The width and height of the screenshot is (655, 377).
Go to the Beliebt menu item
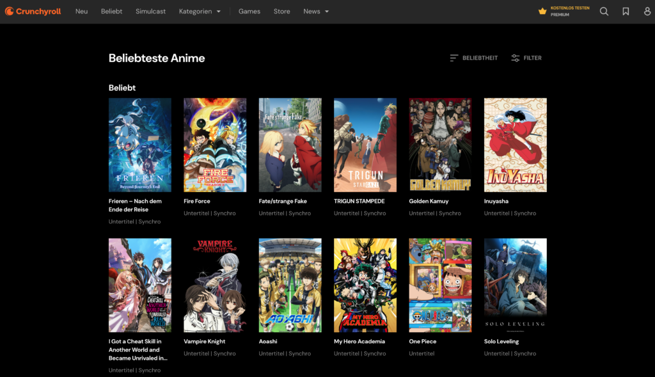click(x=111, y=12)
